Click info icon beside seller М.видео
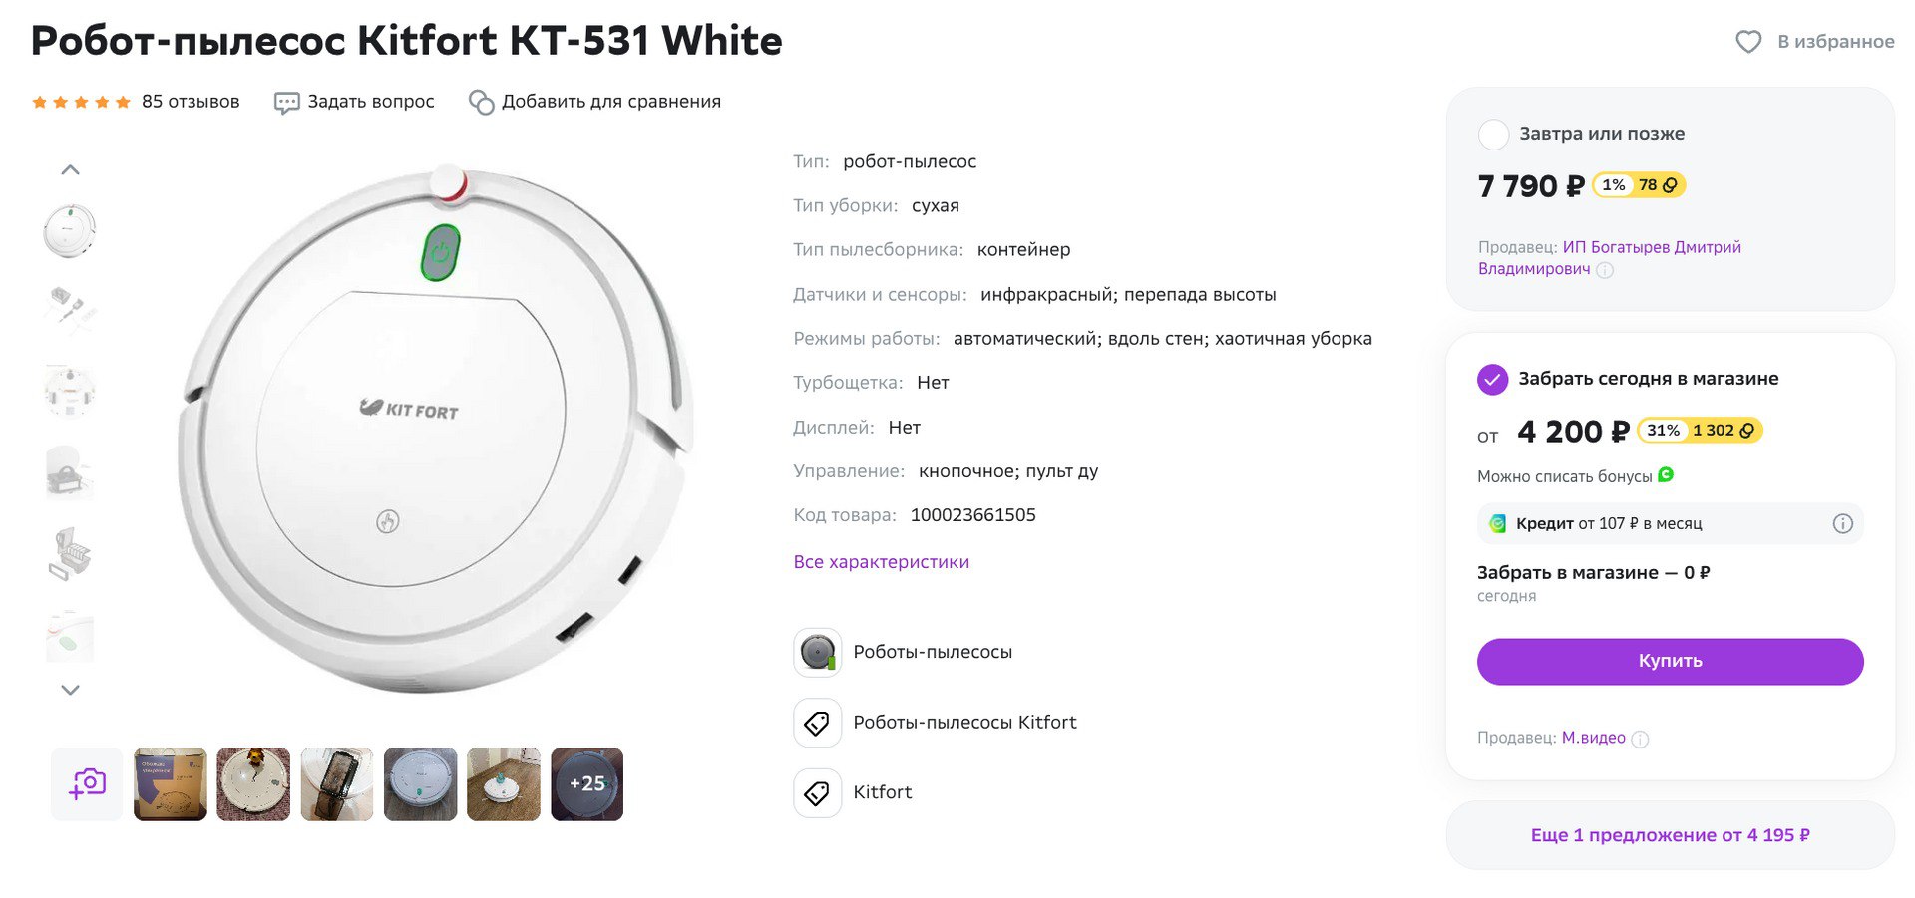This screenshot has height=898, width=1915. 1640,740
